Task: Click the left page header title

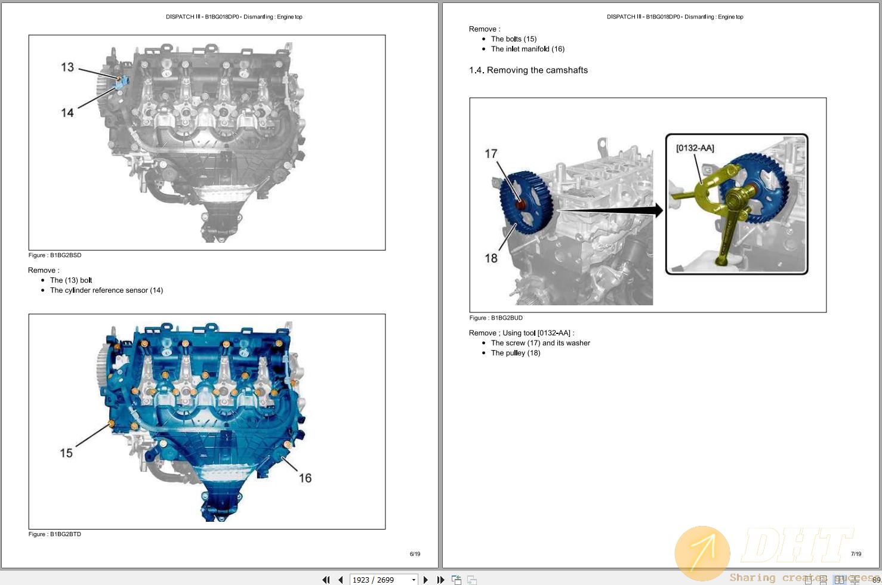Action: tap(234, 17)
